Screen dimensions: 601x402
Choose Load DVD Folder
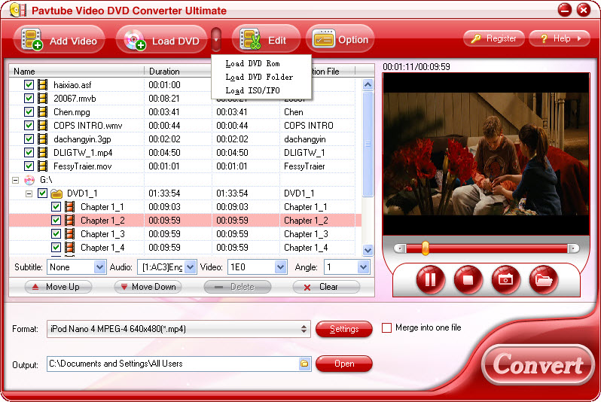tap(259, 77)
